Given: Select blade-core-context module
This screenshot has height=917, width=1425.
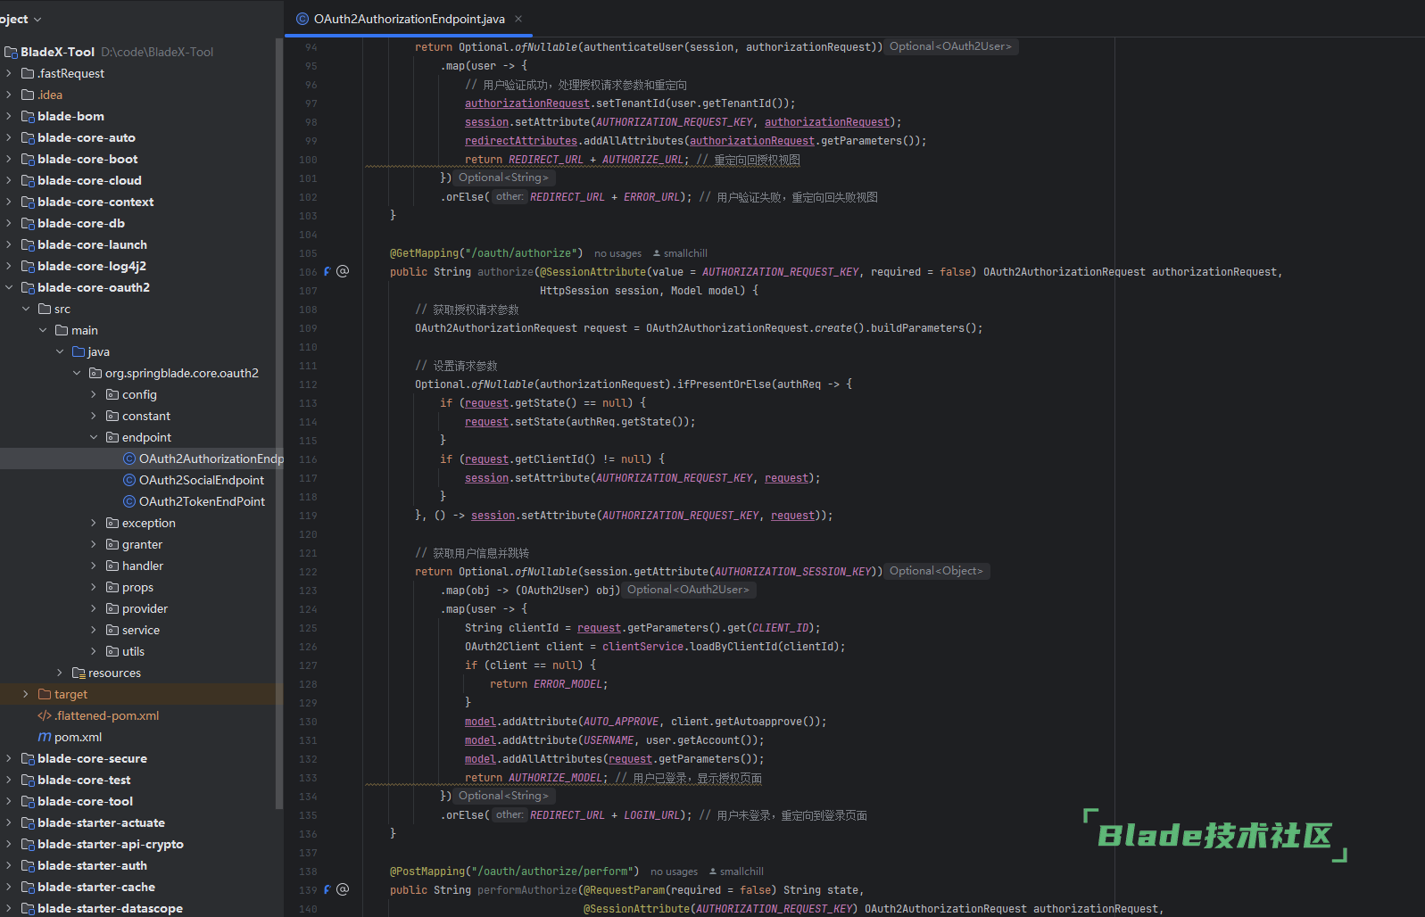Looking at the screenshot, I should pyautogui.click(x=95, y=202).
